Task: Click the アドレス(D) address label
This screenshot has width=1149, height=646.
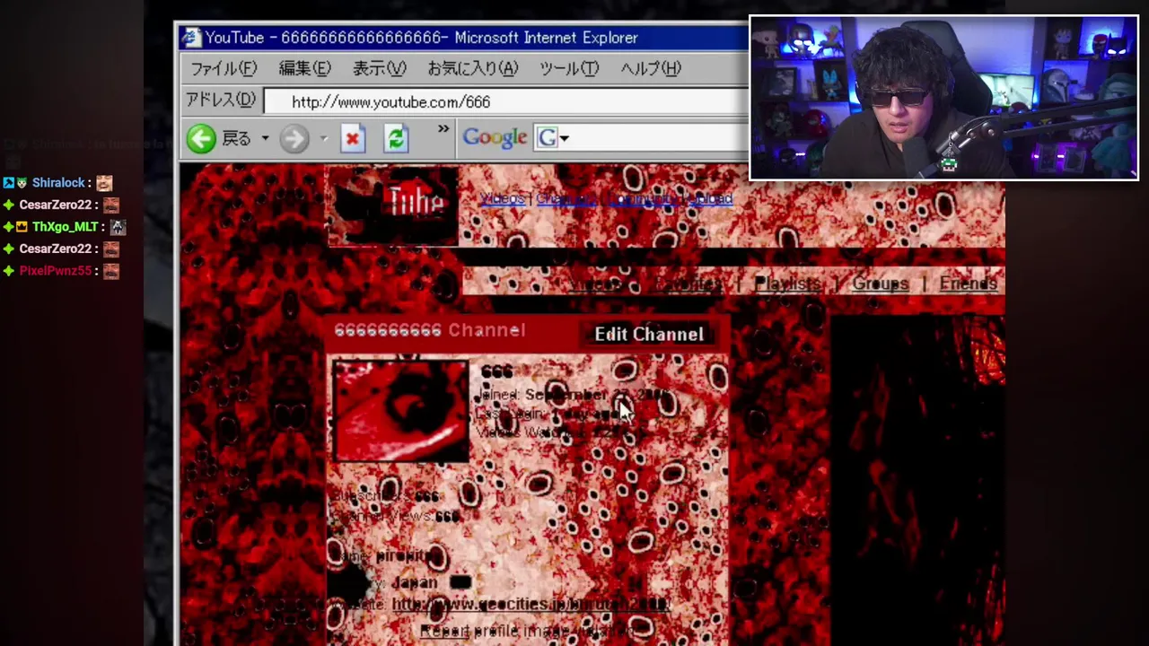Action: 221,100
